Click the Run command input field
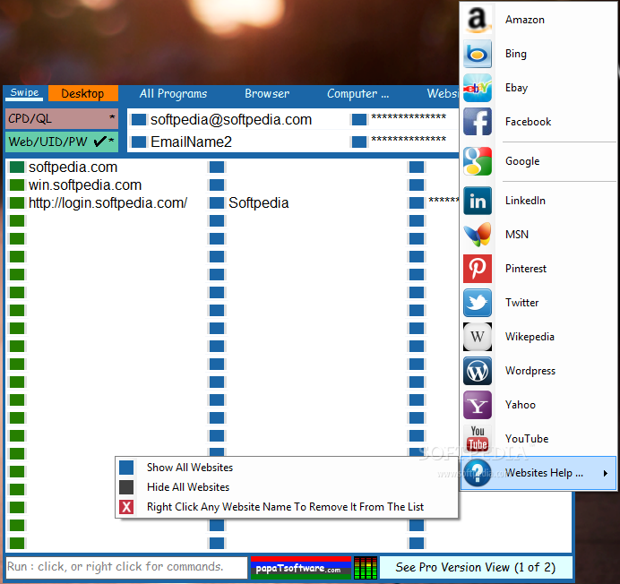This screenshot has height=584, width=620. tap(126, 567)
